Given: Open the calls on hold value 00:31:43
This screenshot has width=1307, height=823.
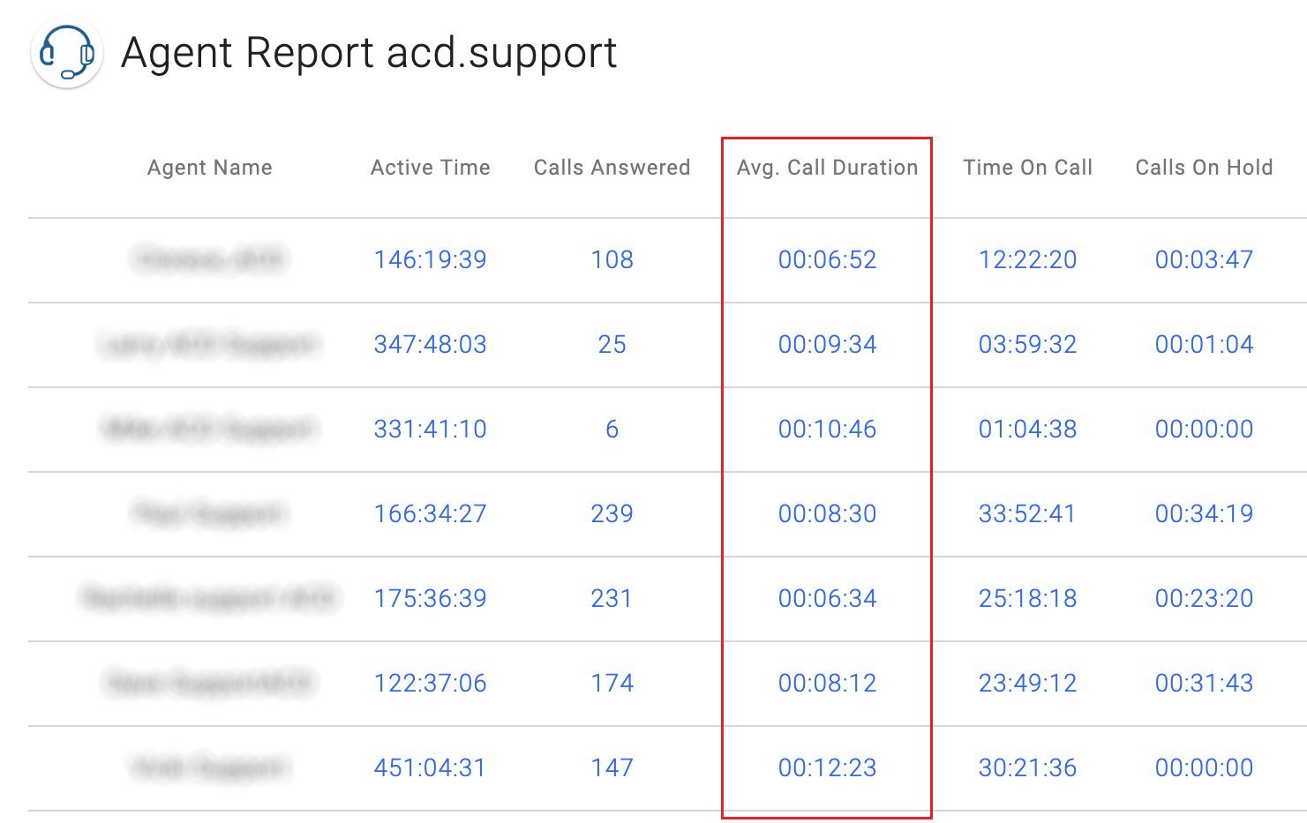Looking at the screenshot, I should coord(1205,683).
